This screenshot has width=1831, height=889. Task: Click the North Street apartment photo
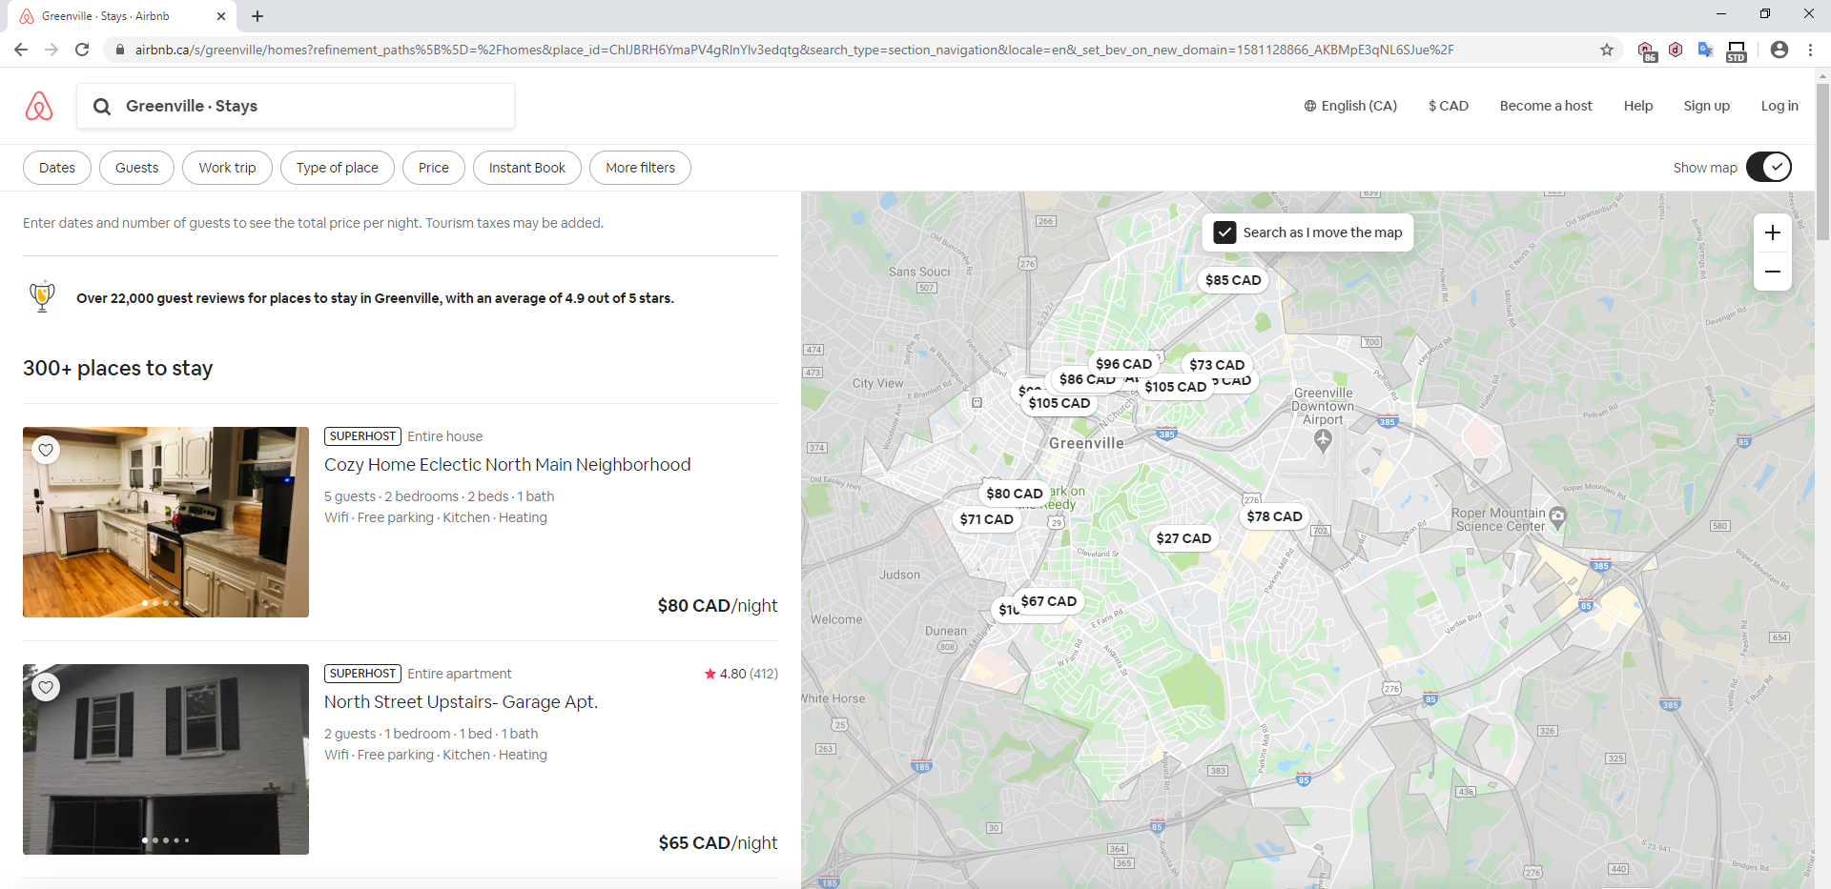[x=165, y=758]
